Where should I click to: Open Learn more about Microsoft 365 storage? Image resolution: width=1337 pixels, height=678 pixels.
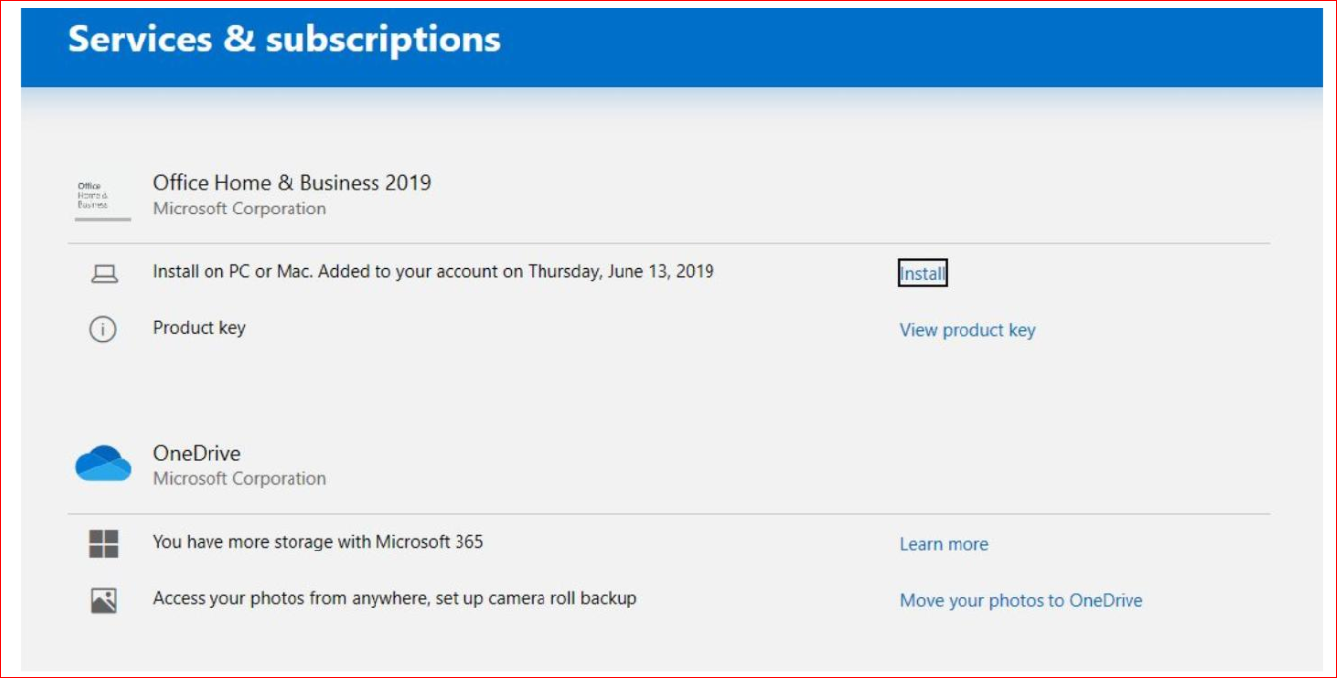click(944, 544)
